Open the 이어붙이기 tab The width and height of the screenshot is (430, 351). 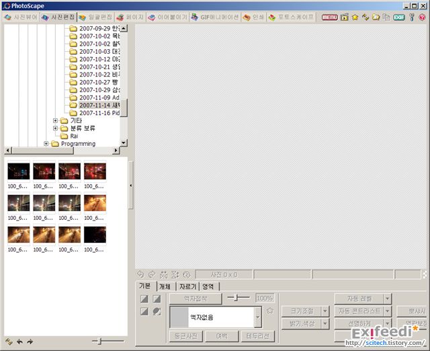168,17
